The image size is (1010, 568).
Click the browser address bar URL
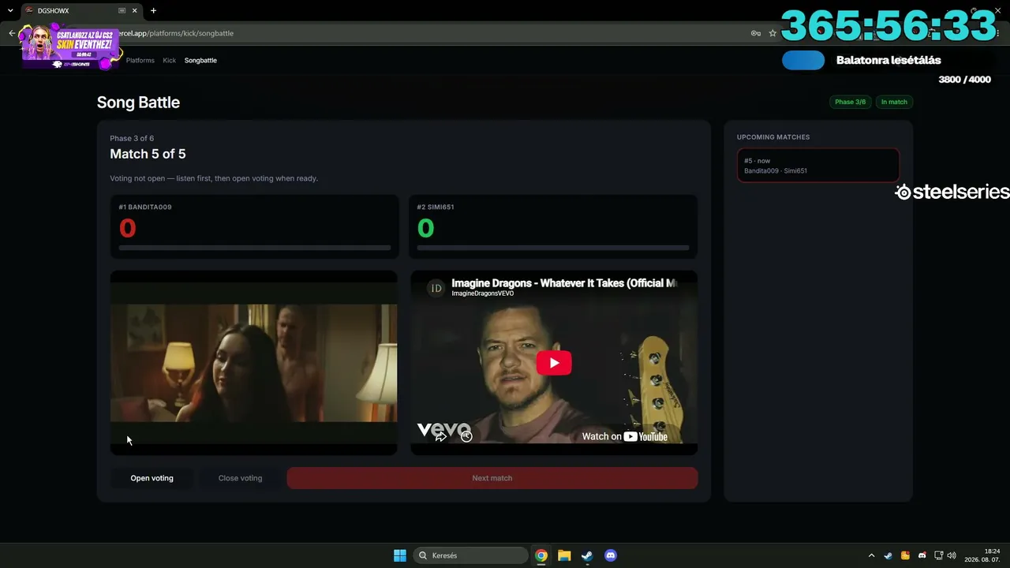(x=175, y=33)
